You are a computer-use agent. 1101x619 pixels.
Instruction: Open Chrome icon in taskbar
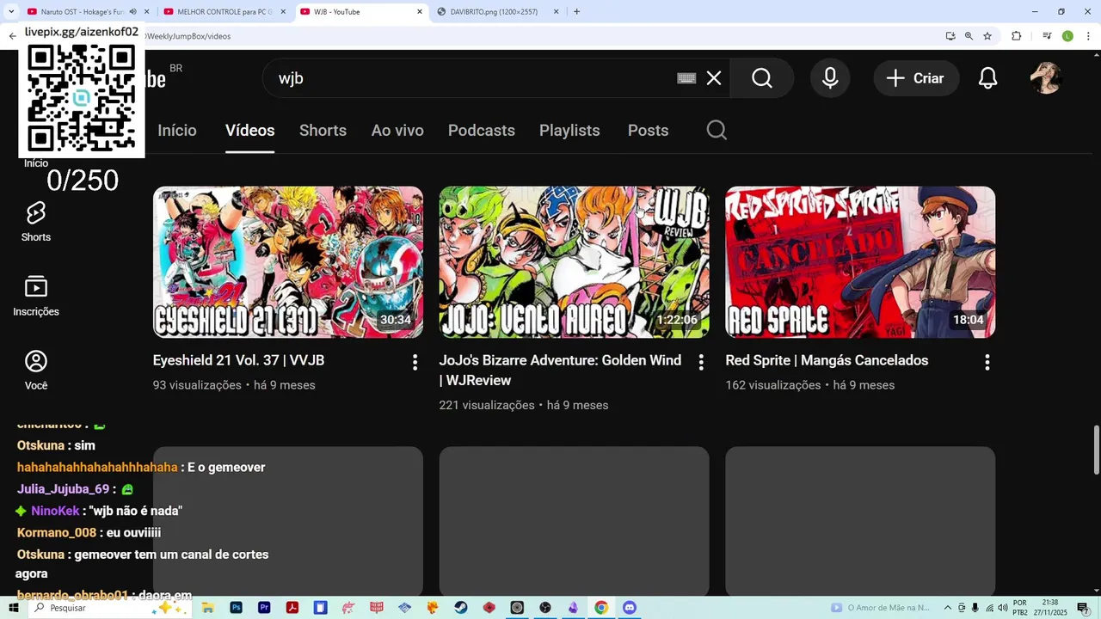(601, 608)
